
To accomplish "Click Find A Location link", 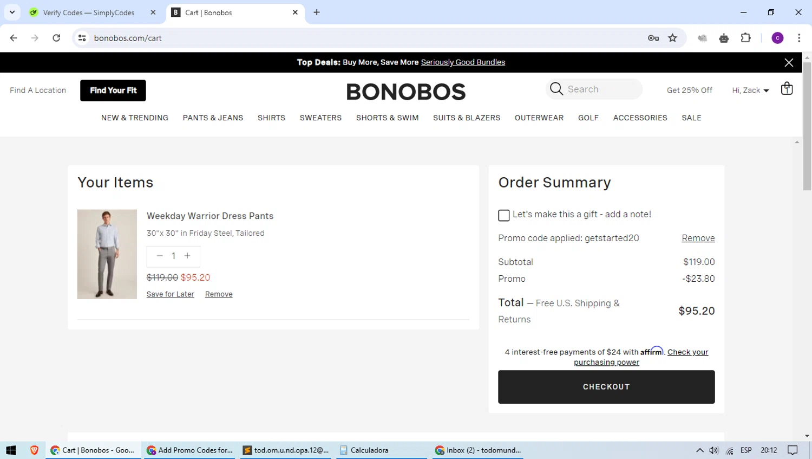I will click(38, 90).
